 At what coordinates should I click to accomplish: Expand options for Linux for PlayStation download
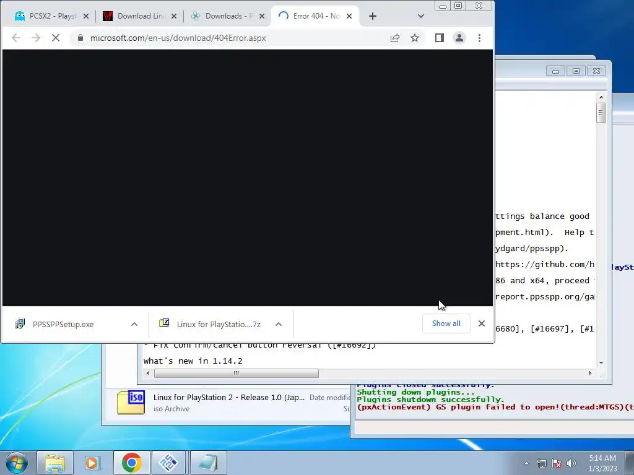pyautogui.click(x=279, y=324)
